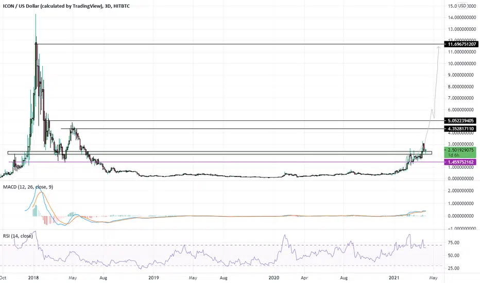
Task: Click the 11.696751207 price level label
Action: [x=460, y=44]
